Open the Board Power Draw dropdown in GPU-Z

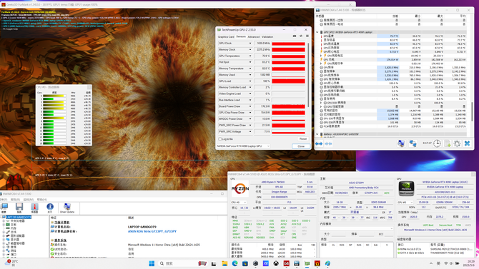point(250,106)
